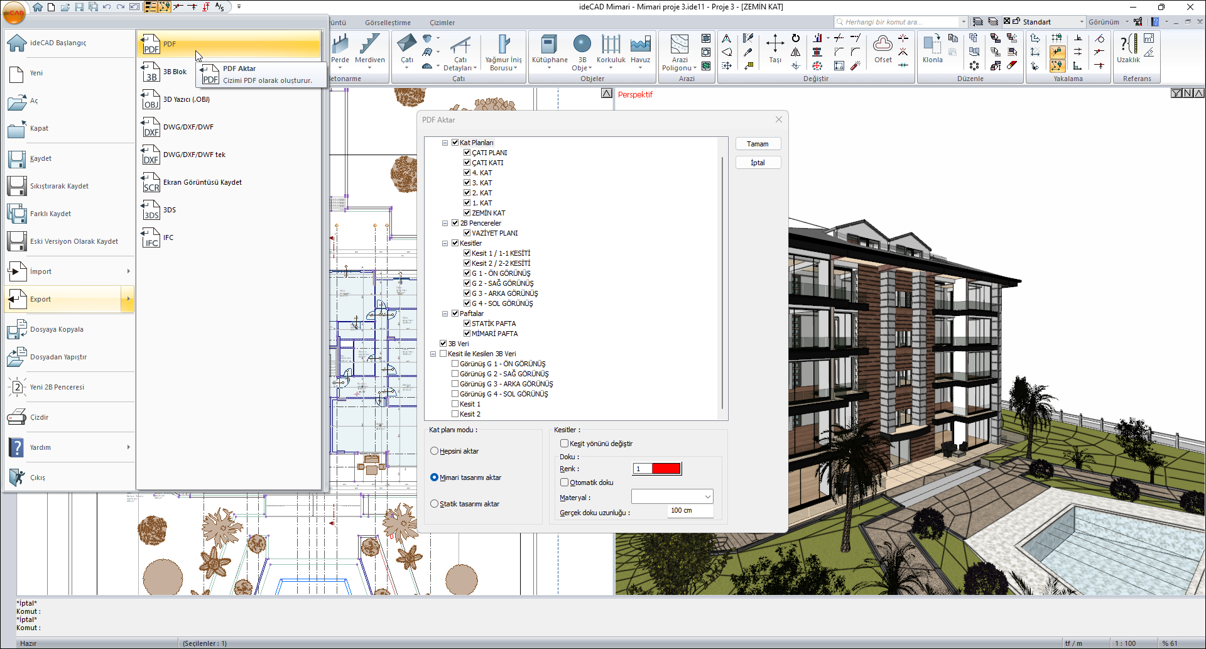
Task: Open the Import submenu
Action: click(69, 271)
